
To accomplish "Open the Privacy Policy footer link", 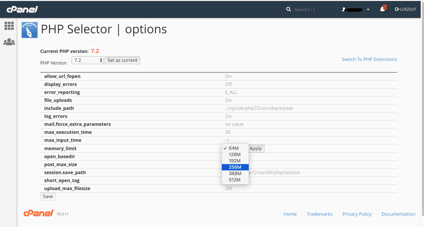I will click(x=357, y=214).
